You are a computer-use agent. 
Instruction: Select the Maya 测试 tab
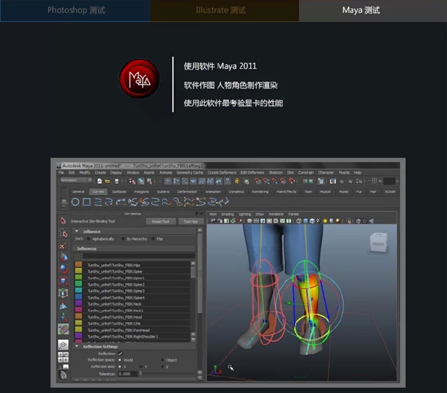tap(373, 11)
